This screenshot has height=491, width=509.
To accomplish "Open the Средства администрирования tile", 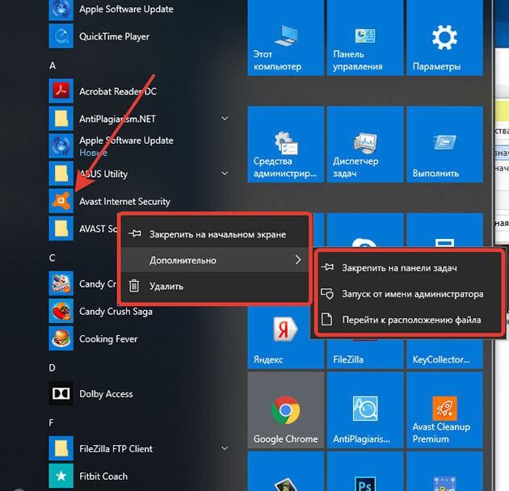I will click(x=286, y=145).
